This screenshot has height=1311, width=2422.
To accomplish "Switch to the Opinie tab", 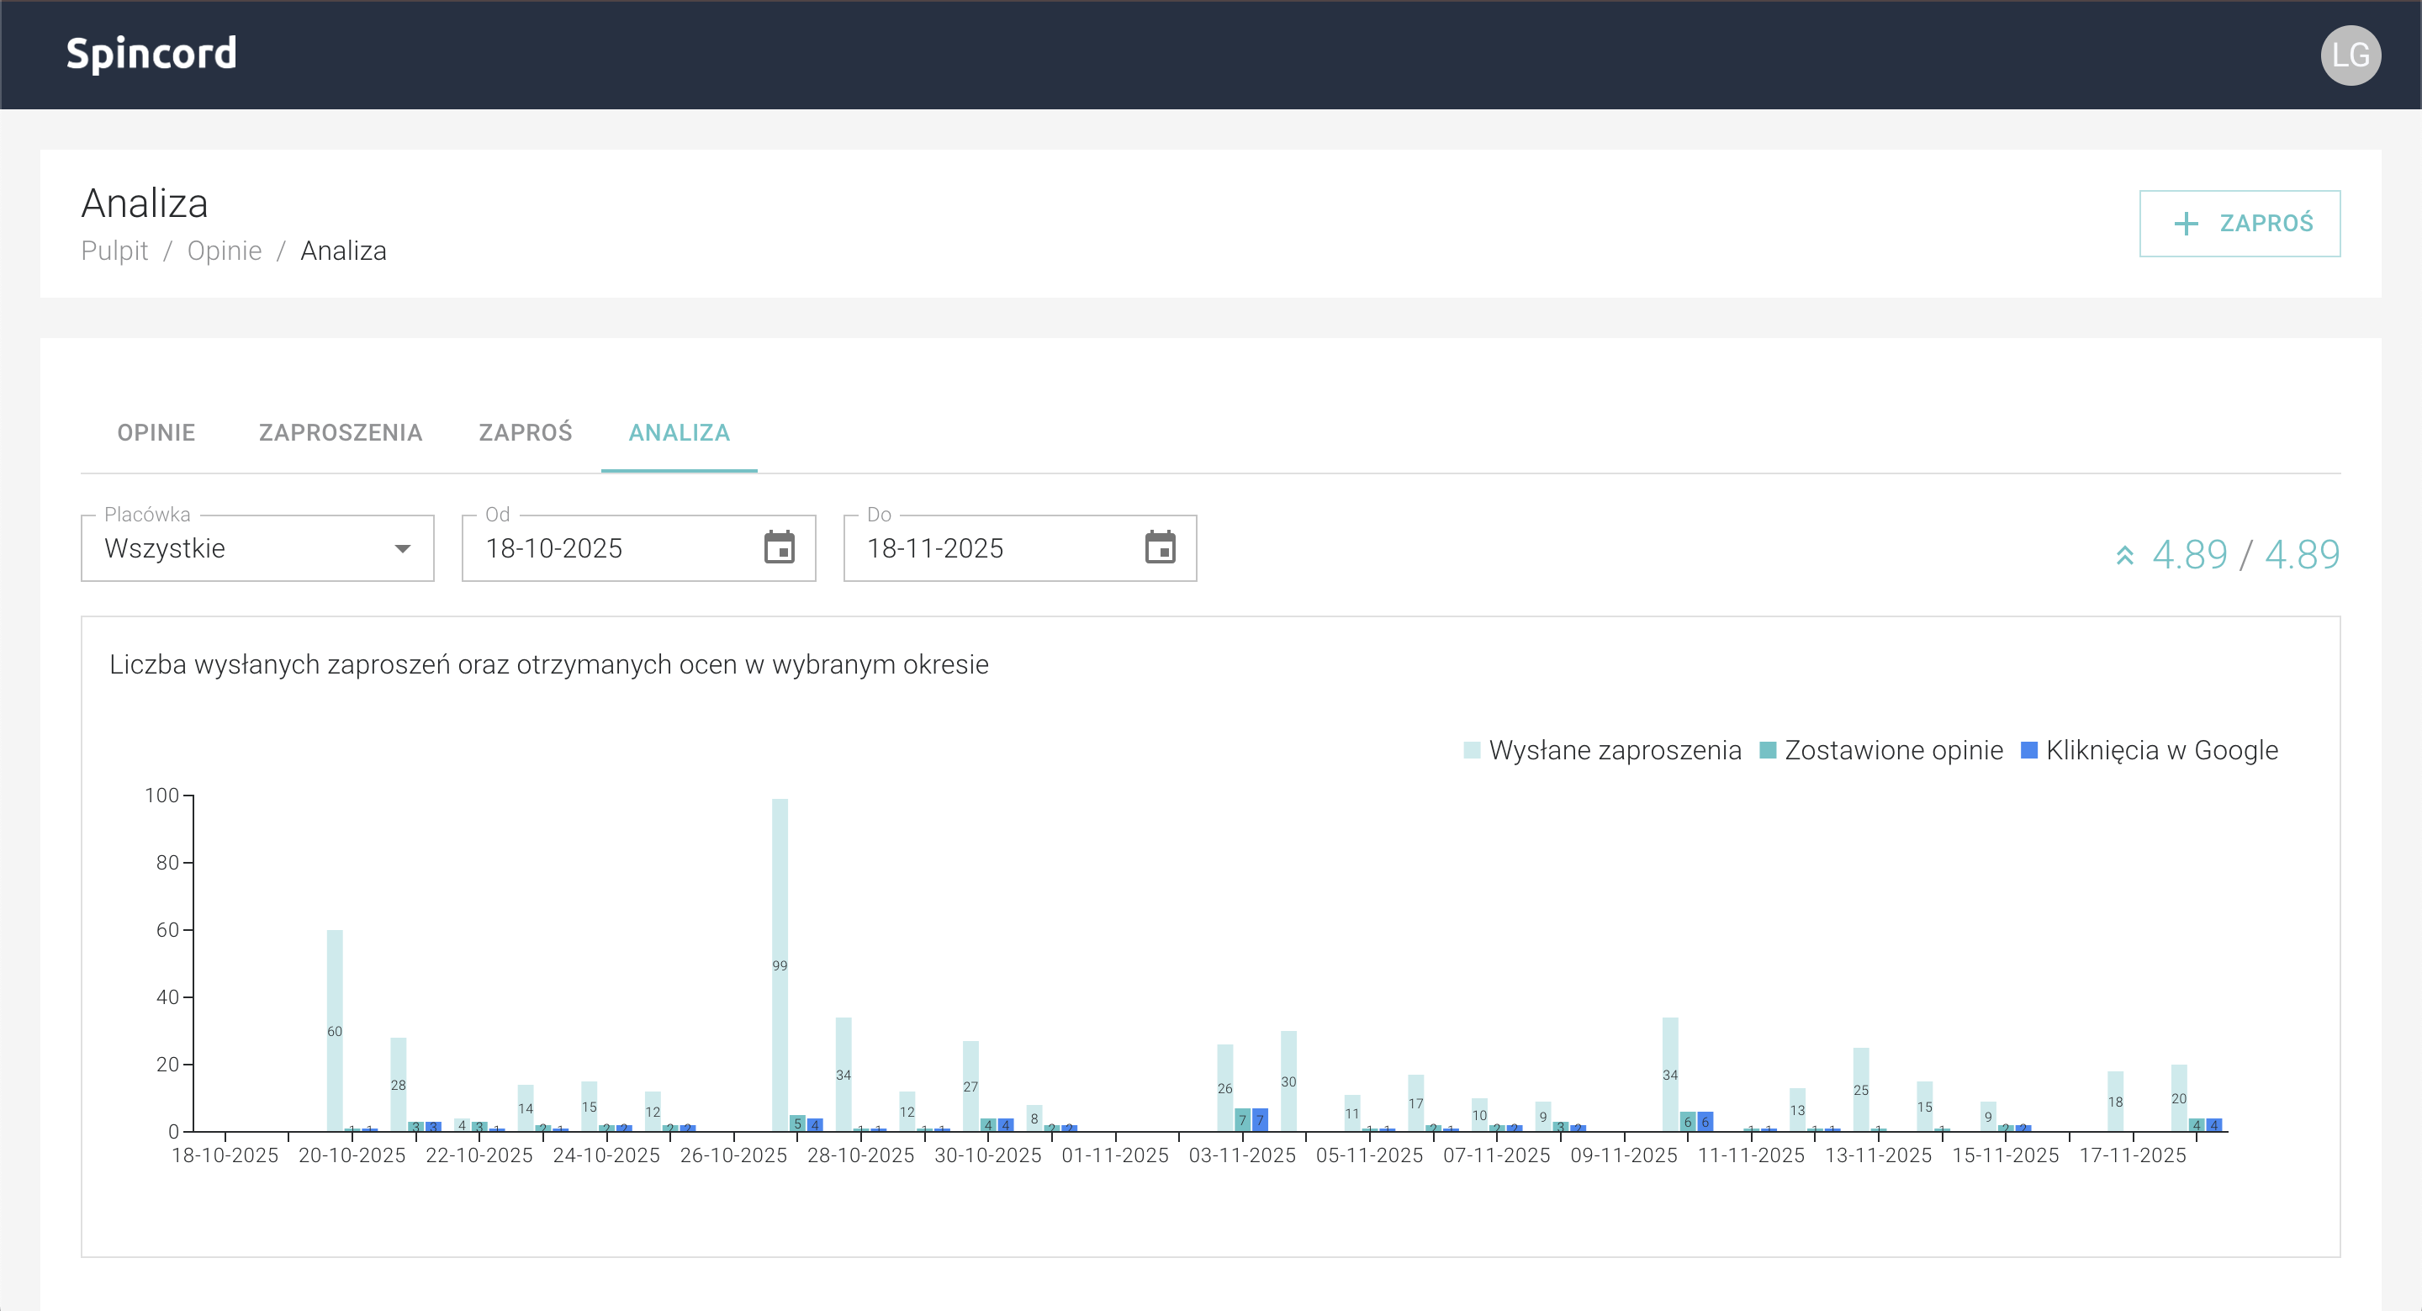I will 156,432.
